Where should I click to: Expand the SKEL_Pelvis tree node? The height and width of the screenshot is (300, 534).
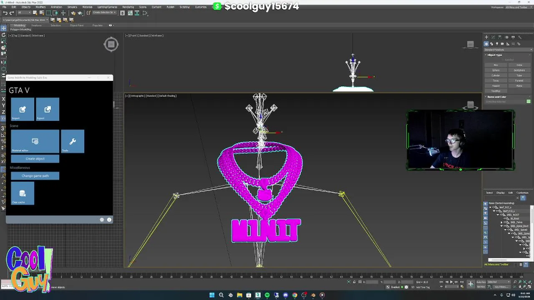point(501,222)
